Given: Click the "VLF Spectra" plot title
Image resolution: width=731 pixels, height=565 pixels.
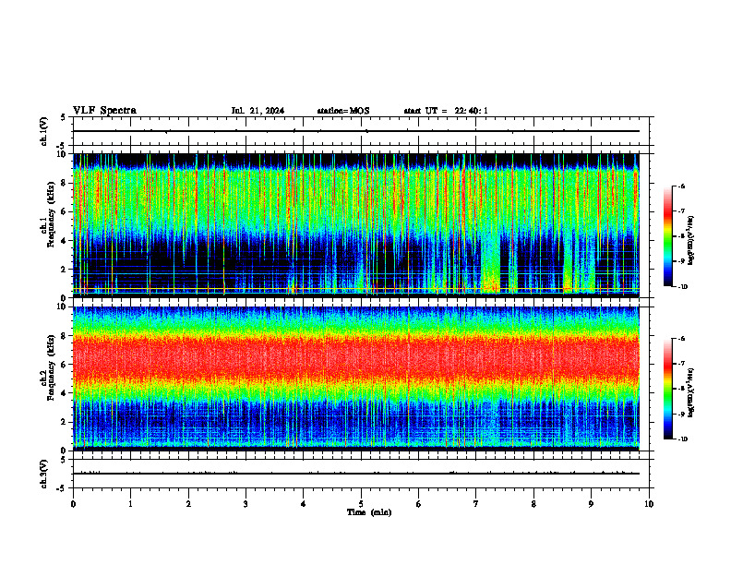Looking at the screenshot, I should point(105,111).
